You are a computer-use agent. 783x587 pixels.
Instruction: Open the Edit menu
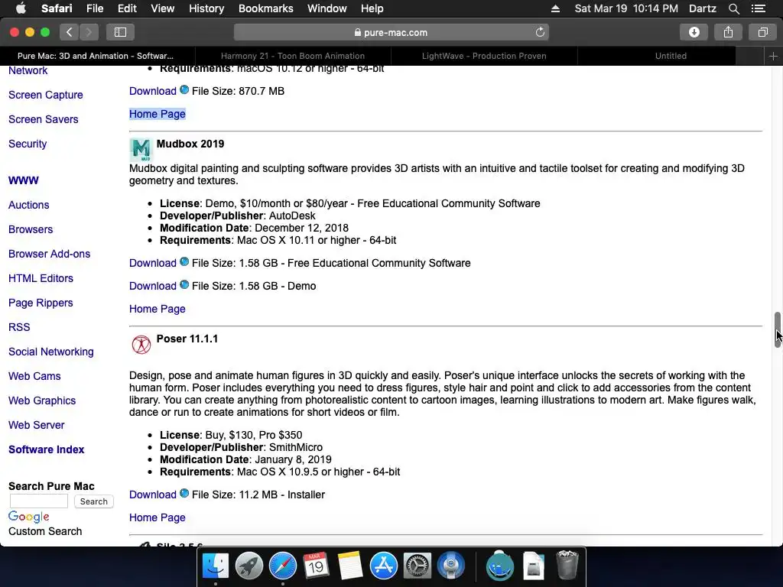[127, 8]
